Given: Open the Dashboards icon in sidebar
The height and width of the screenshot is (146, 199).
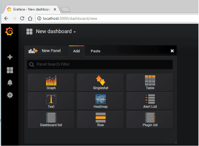Looking at the screenshot, I should (x=10, y=70).
